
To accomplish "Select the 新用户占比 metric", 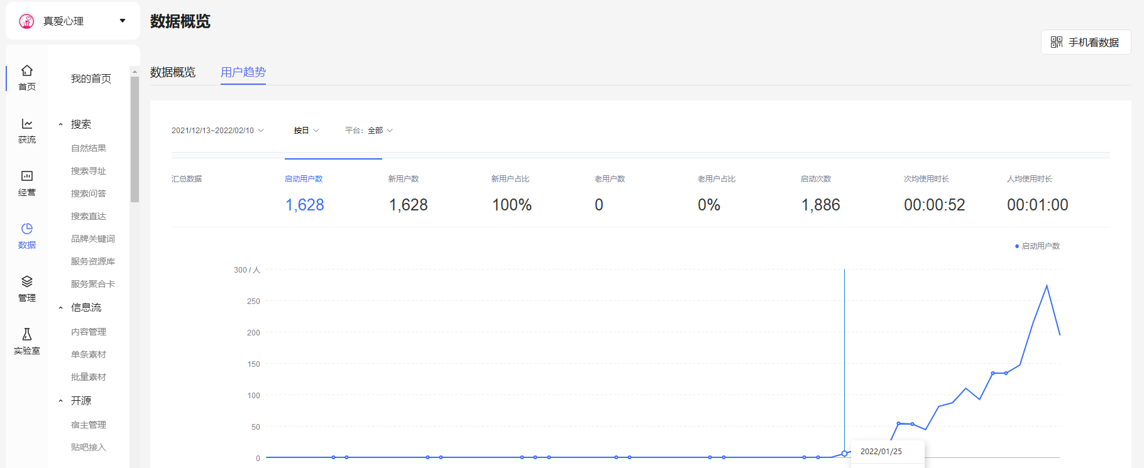I will [510, 179].
